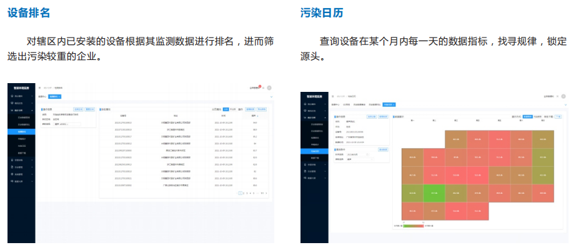The width and height of the screenshot is (586, 250).
Task: Expand tab bar chevron in device ranking screenshot
Action: [271, 97]
